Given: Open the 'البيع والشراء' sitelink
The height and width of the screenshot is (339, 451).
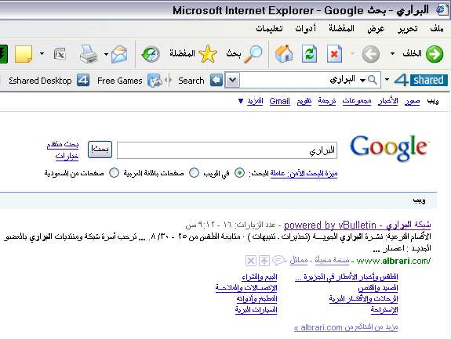Looking at the screenshot, I should coord(259,276).
